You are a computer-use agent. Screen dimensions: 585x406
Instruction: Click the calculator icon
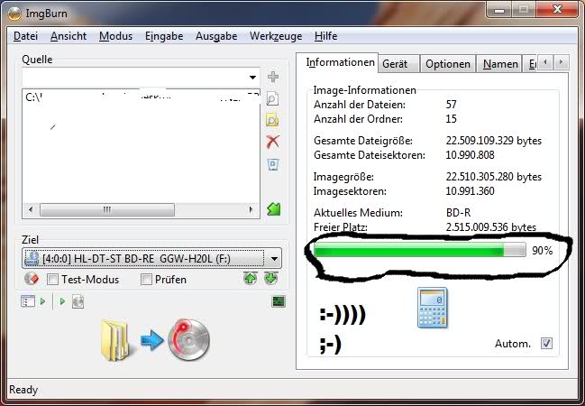[433, 308]
